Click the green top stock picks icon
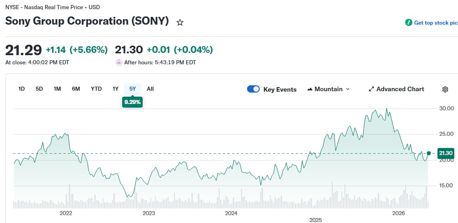Screen dimensions: 458x223 (409, 22)
